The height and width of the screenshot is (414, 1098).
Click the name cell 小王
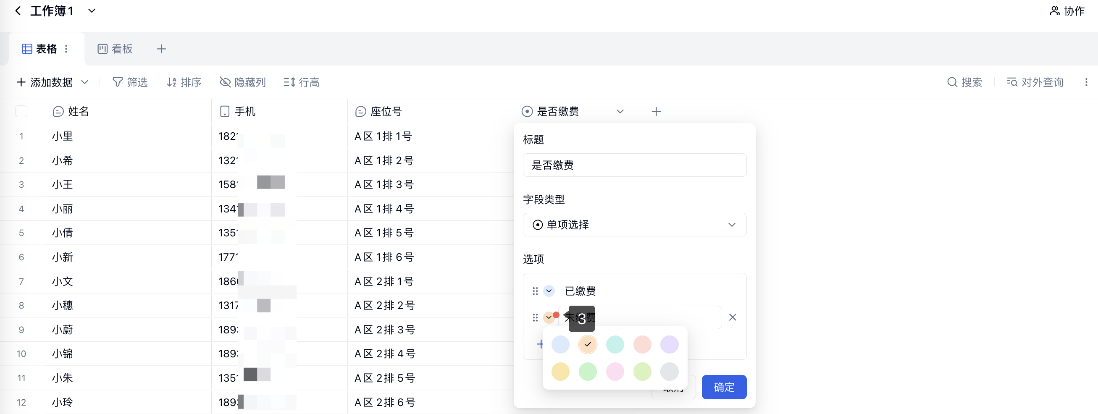click(x=127, y=184)
